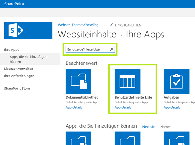Go to the Website-ThomasKoeseling site link
The height and width of the screenshot is (145, 195).
(78, 25)
